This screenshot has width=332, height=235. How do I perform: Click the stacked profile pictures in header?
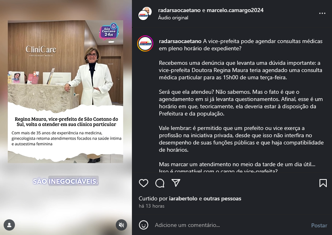point(145,14)
